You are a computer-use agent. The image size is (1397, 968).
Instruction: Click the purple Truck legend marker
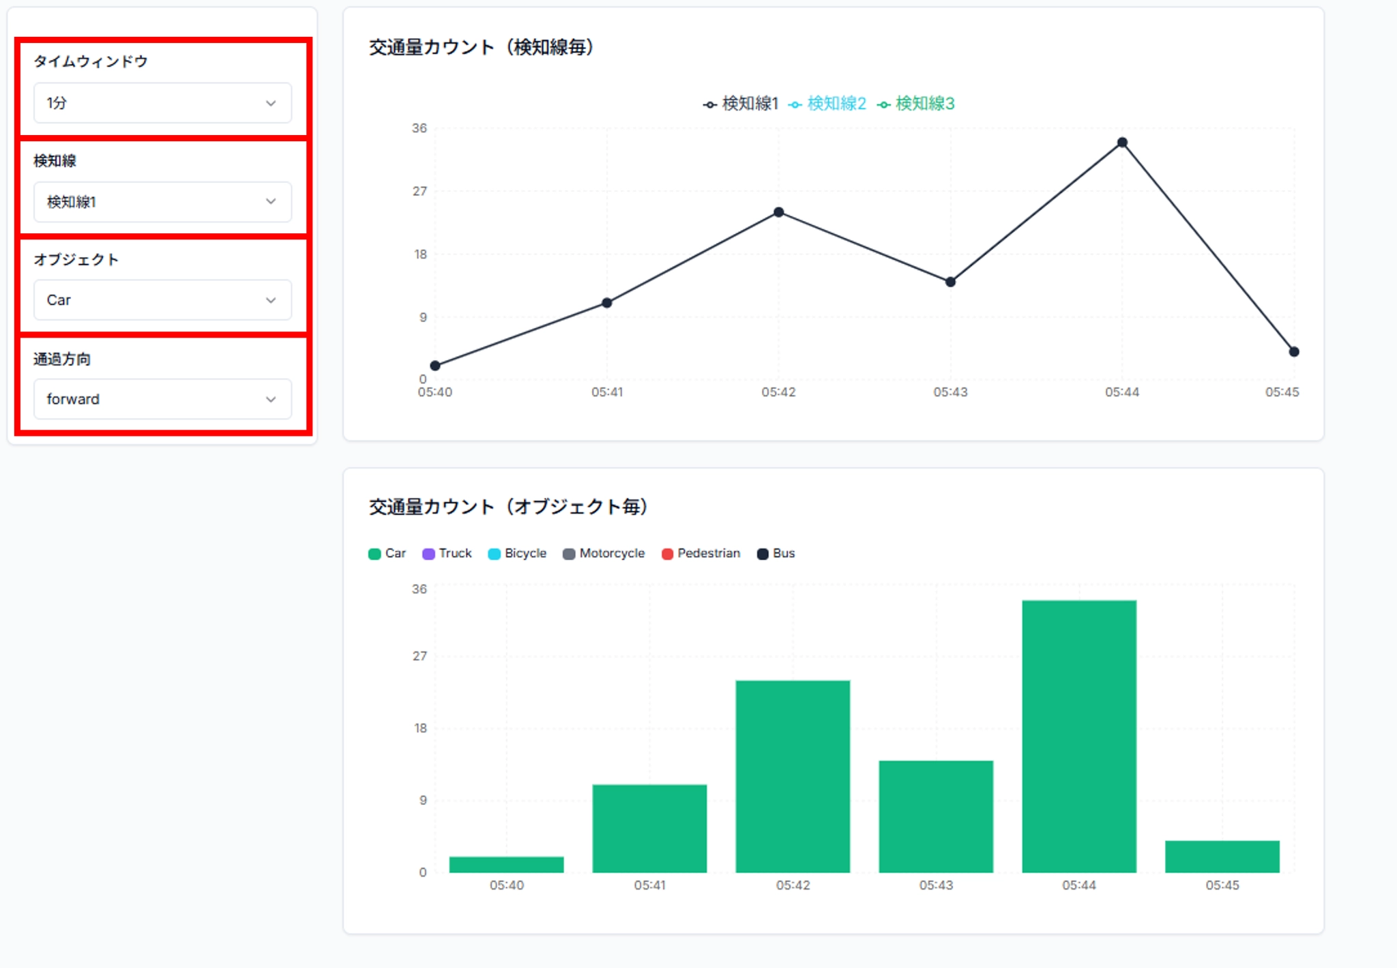pyautogui.click(x=428, y=553)
